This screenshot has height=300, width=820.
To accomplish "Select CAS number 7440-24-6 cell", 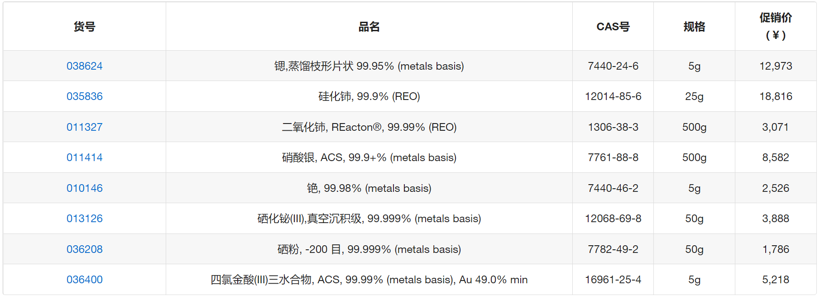I will pos(613,66).
